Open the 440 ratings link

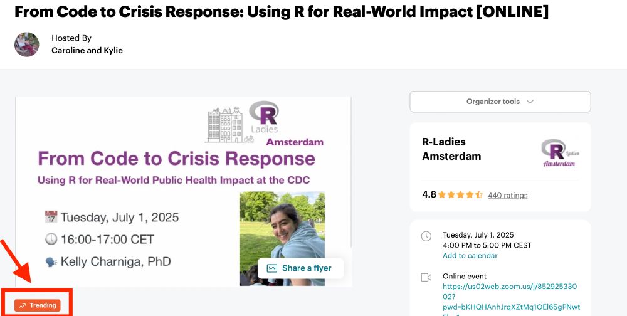(507, 195)
